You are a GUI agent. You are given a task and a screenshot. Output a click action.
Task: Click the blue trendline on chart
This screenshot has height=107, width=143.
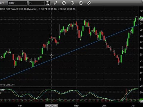tap(69, 52)
